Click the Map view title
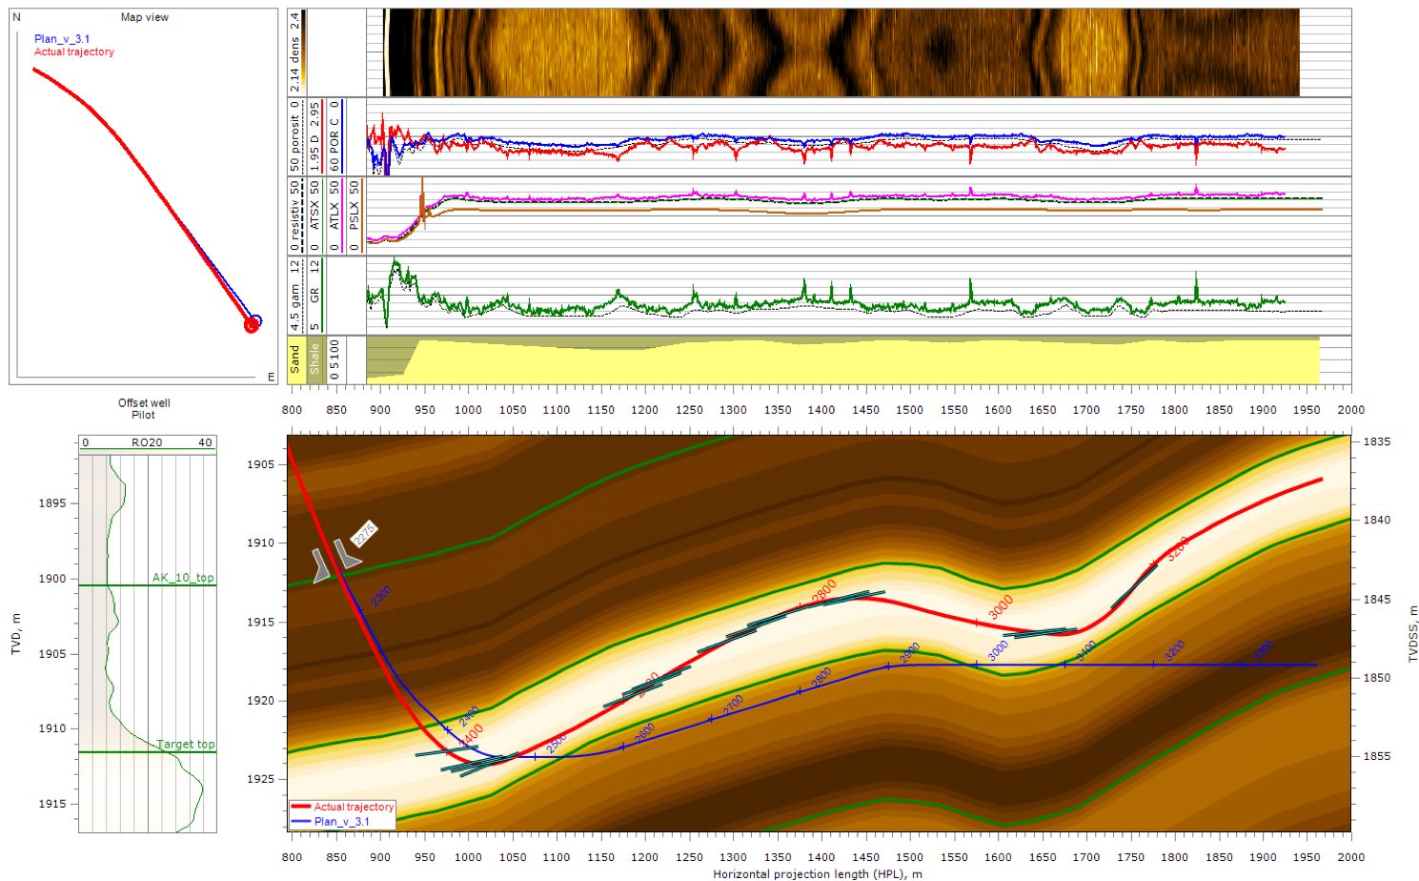The image size is (1419, 881). point(145,17)
